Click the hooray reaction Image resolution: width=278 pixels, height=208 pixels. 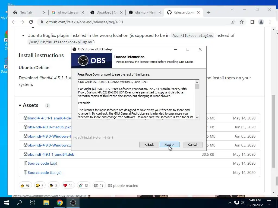(53, 185)
